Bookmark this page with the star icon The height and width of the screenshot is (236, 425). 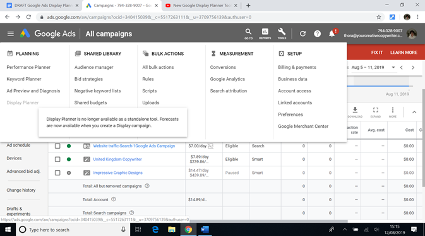(x=379, y=17)
